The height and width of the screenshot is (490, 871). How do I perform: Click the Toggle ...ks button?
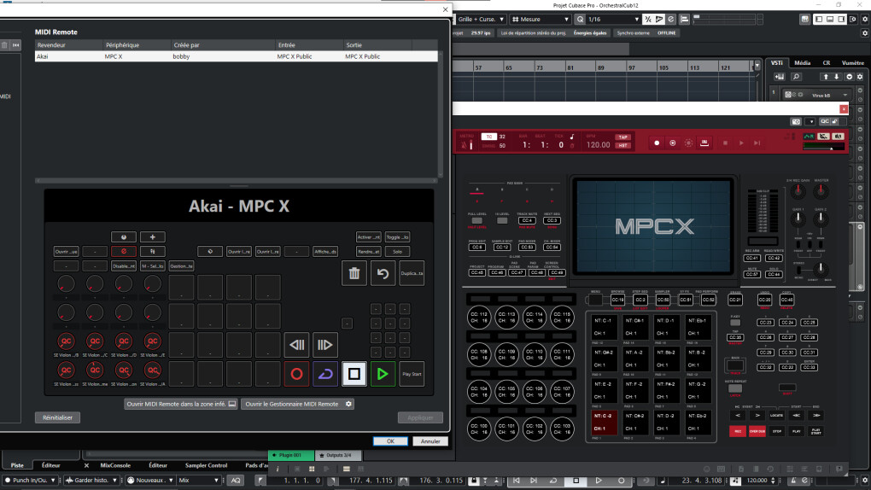coord(397,236)
